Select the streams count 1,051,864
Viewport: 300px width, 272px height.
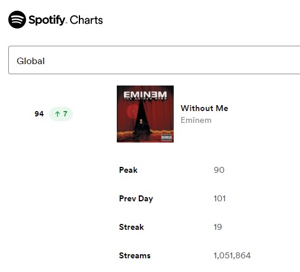[232, 255]
